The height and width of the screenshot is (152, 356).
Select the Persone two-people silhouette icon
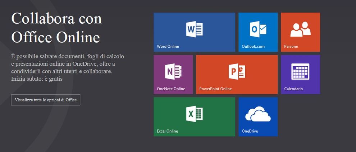click(x=300, y=29)
